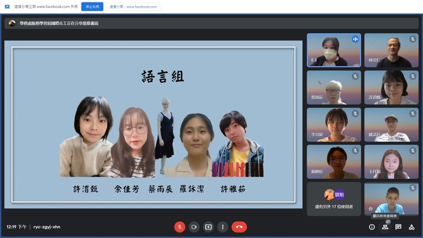This screenshot has width=423, height=238.
Task: Open the chat messages panel icon
Action: (x=398, y=227)
